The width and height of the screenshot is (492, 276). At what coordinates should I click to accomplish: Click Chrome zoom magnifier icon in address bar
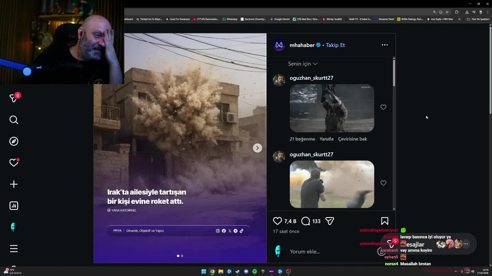point(435,12)
